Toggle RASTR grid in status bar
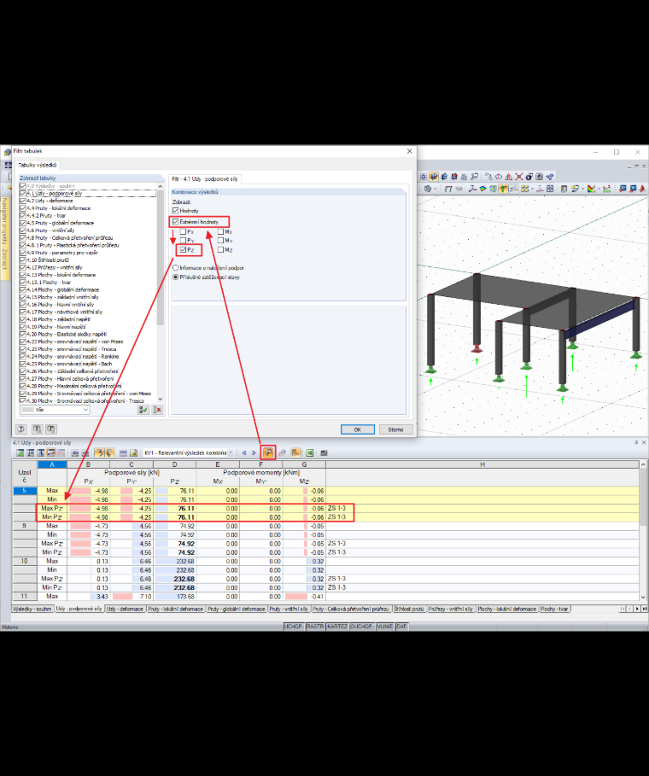 pos(315,627)
